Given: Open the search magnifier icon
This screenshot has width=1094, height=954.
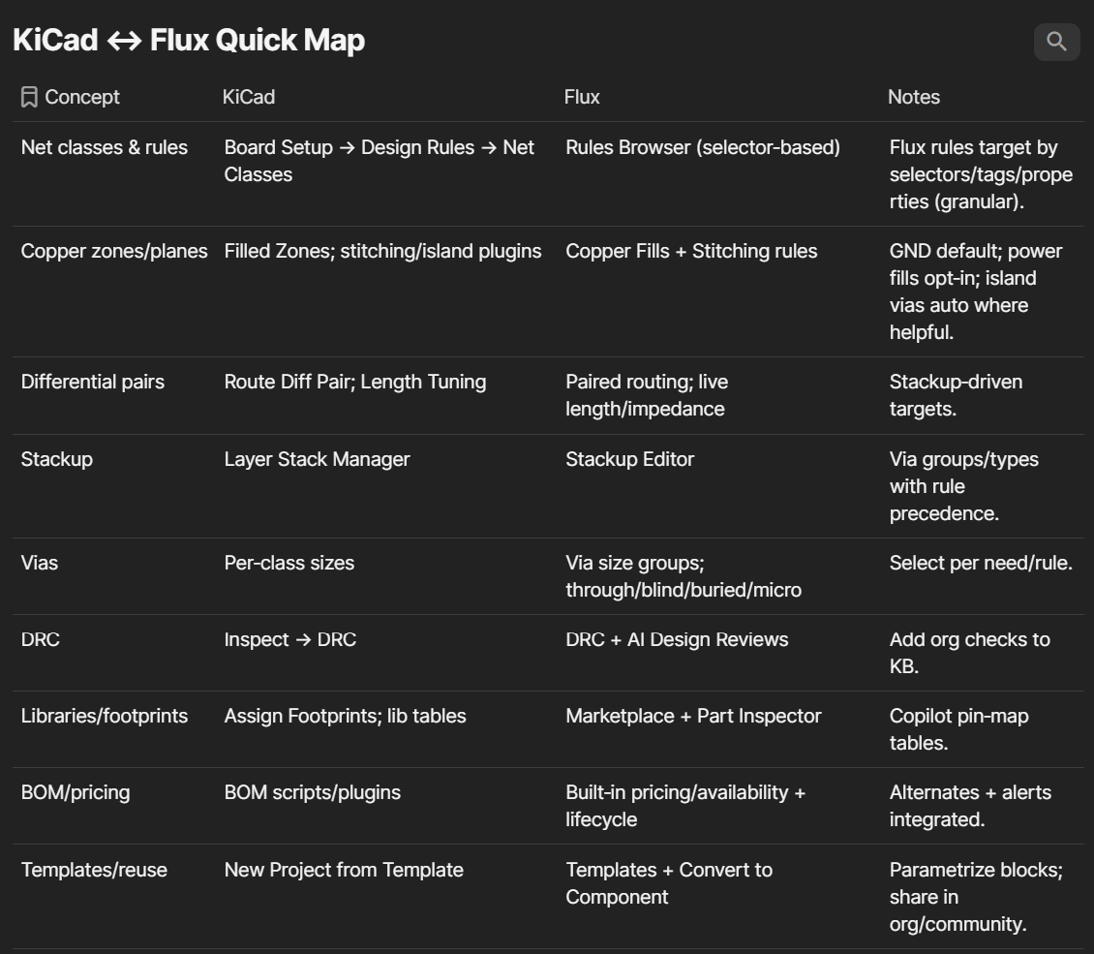Looking at the screenshot, I should coord(1056,42).
